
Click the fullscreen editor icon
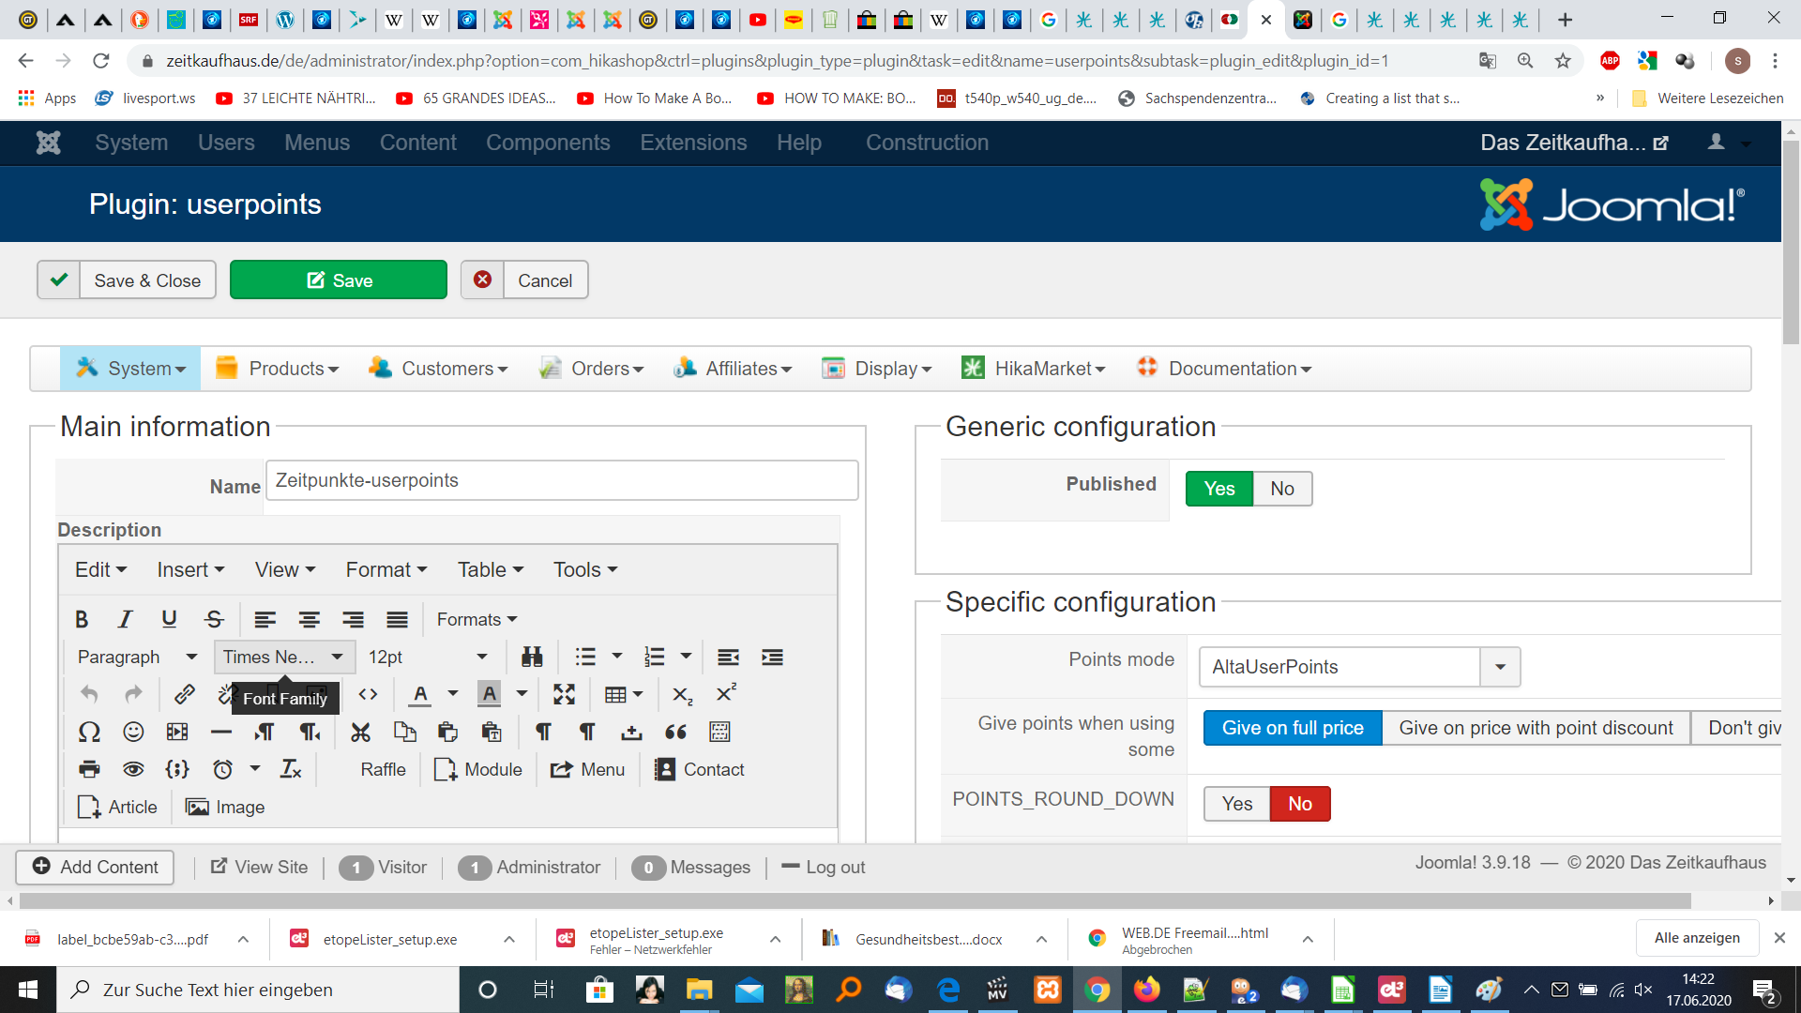[564, 694]
